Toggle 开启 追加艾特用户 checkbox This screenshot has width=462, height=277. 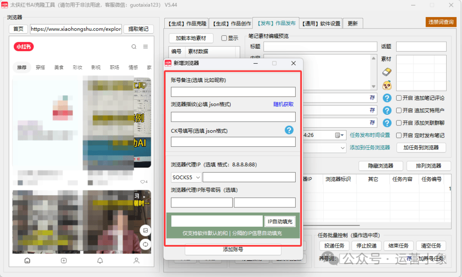[399, 110]
